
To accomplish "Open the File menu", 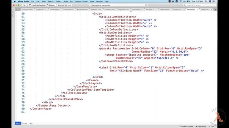I will point(33,1).
